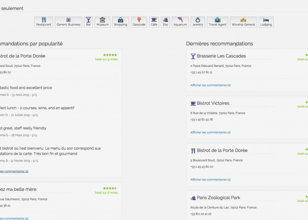Select the 'basé sur 6 notes' text
The image size is (308, 220).
click(x=106, y=193)
